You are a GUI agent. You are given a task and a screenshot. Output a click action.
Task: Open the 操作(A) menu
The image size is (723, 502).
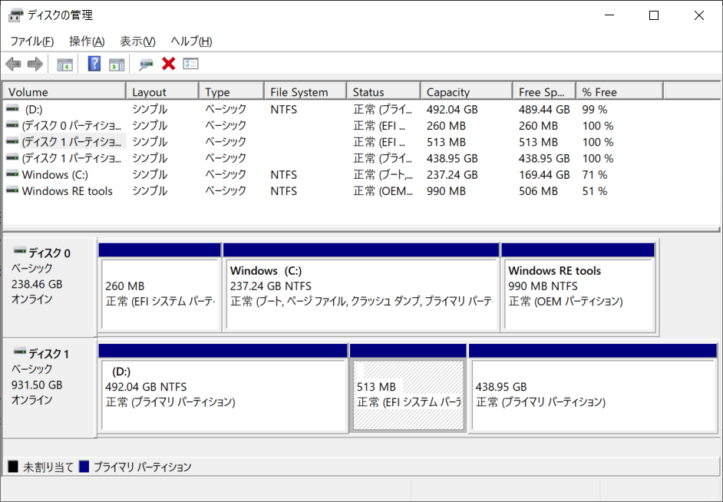pyautogui.click(x=87, y=41)
